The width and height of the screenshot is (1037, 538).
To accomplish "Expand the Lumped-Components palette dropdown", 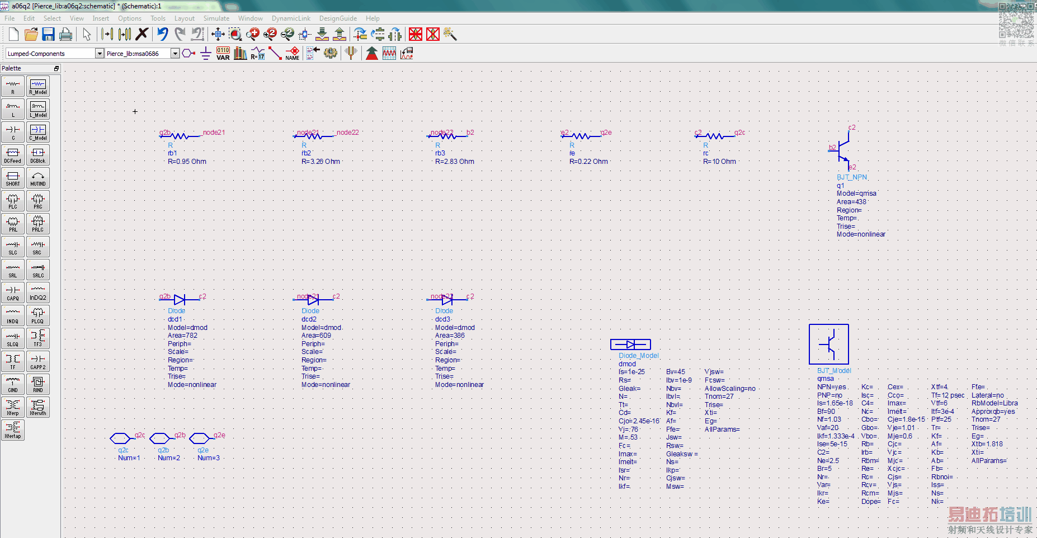I will click(x=100, y=54).
